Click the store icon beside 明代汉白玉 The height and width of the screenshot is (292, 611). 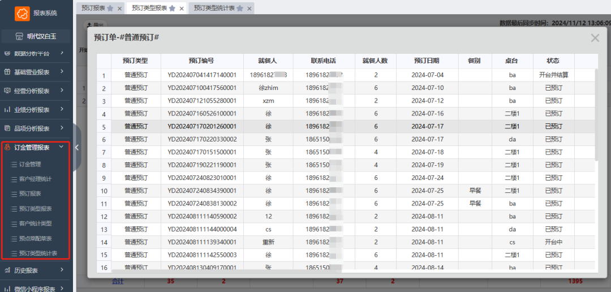(19, 37)
